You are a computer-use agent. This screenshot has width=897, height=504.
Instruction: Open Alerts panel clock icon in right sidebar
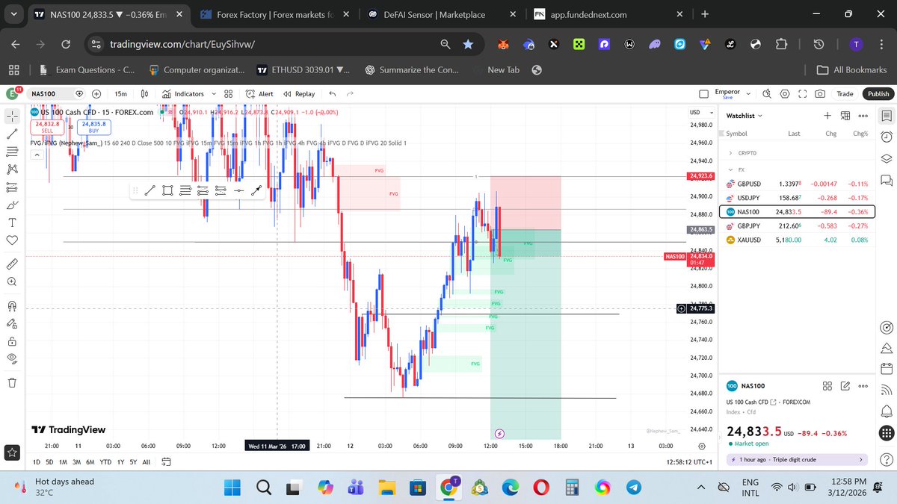pyautogui.click(x=886, y=137)
